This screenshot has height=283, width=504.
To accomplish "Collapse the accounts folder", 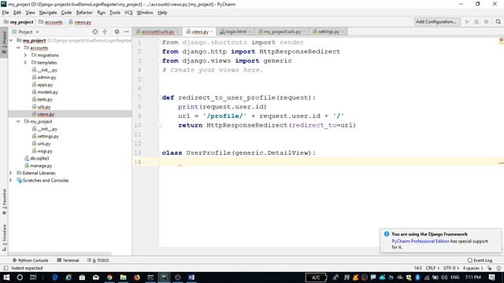I will pyautogui.click(x=18, y=48).
